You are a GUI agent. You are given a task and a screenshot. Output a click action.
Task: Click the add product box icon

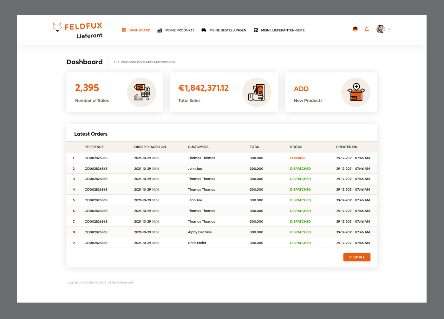356,92
